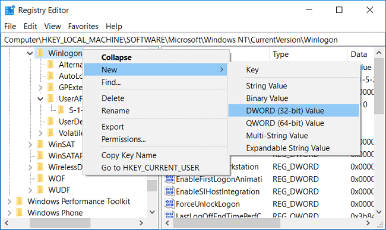
Task: Collapse the UserAR subkey chevron
Action: [40, 99]
